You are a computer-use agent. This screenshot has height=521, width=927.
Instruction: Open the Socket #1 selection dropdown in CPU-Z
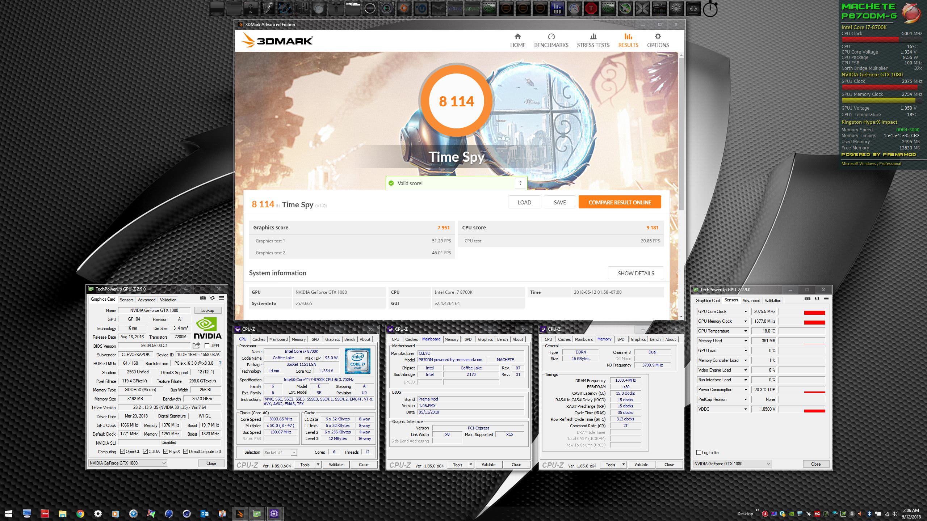point(280,452)
